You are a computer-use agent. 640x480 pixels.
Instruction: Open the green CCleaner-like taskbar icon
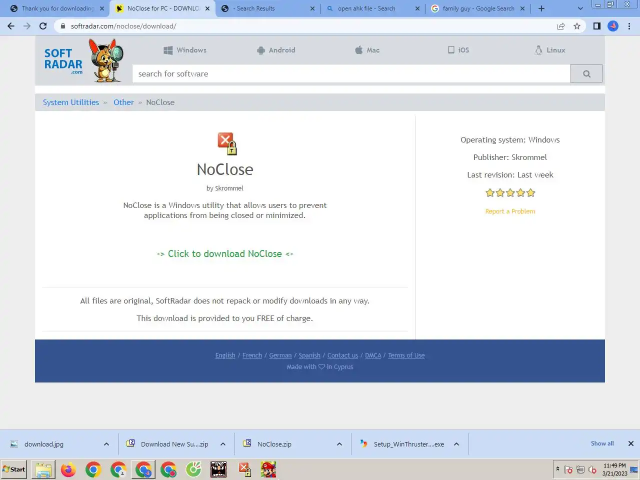coord(193,469)
